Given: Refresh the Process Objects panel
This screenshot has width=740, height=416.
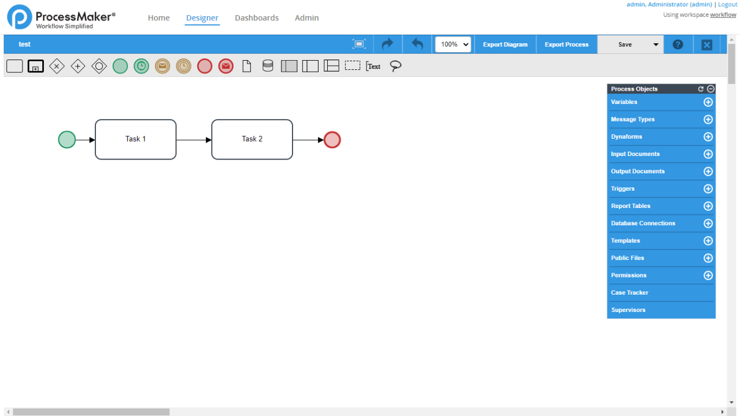Looking at the screenshot, I should (701, 89).
